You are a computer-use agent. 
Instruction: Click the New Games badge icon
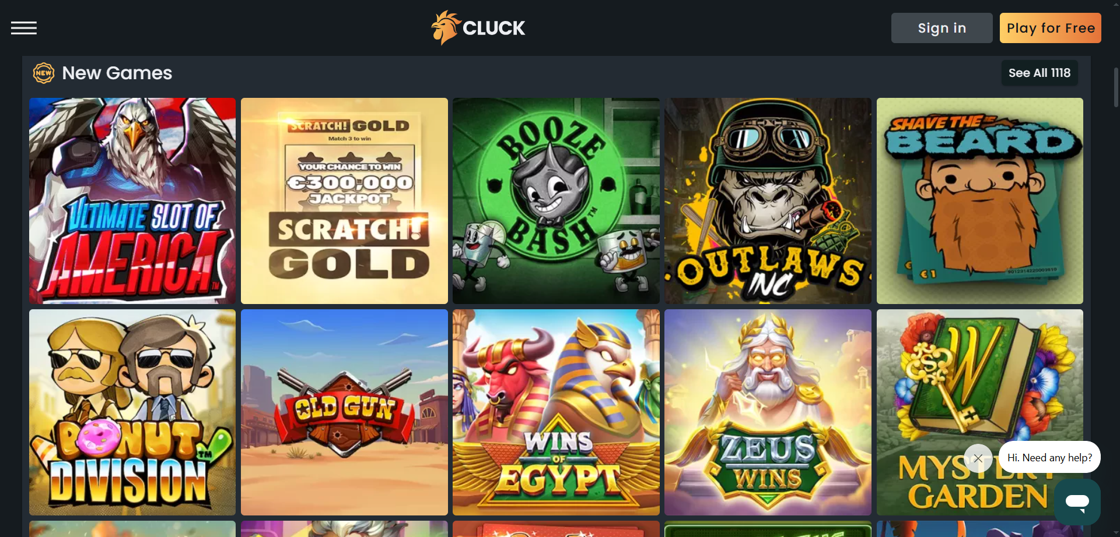[x=44, y=73]
